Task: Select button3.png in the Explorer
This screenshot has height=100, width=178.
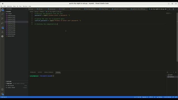Action: click(16, 22)
